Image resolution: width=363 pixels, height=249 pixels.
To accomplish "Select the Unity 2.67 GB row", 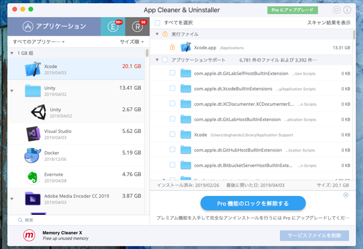I will [76, 112].
